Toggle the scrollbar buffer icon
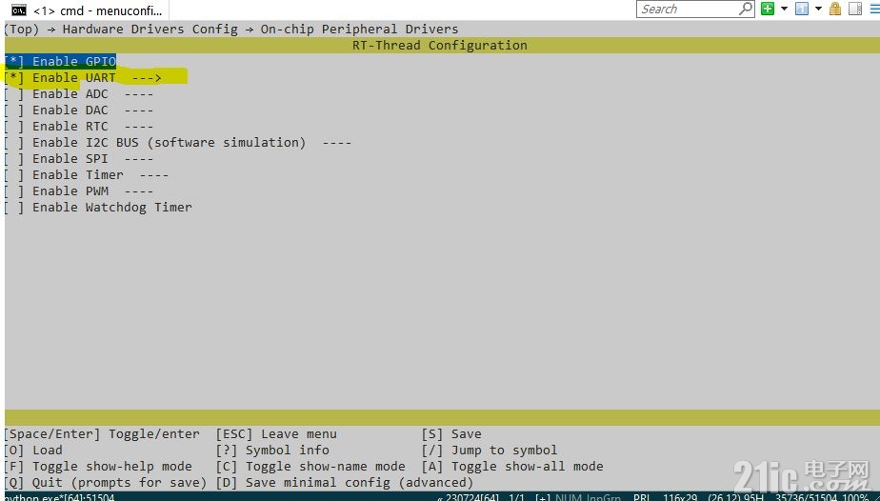 pos(855,9)
